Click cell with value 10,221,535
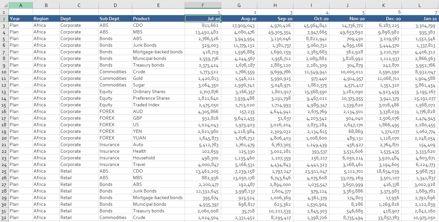 pyautogui.click(x=275, y=211)
